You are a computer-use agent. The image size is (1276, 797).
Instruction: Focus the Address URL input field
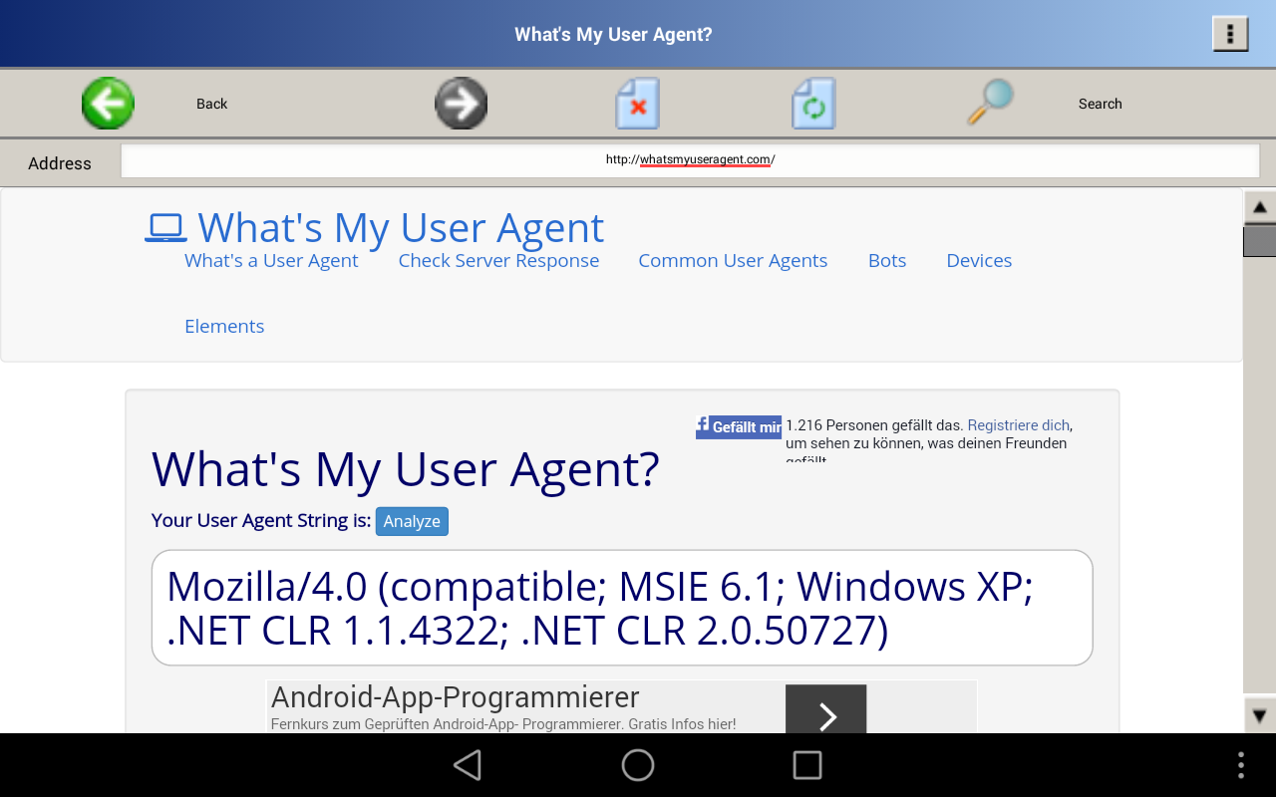coord(690,160)
